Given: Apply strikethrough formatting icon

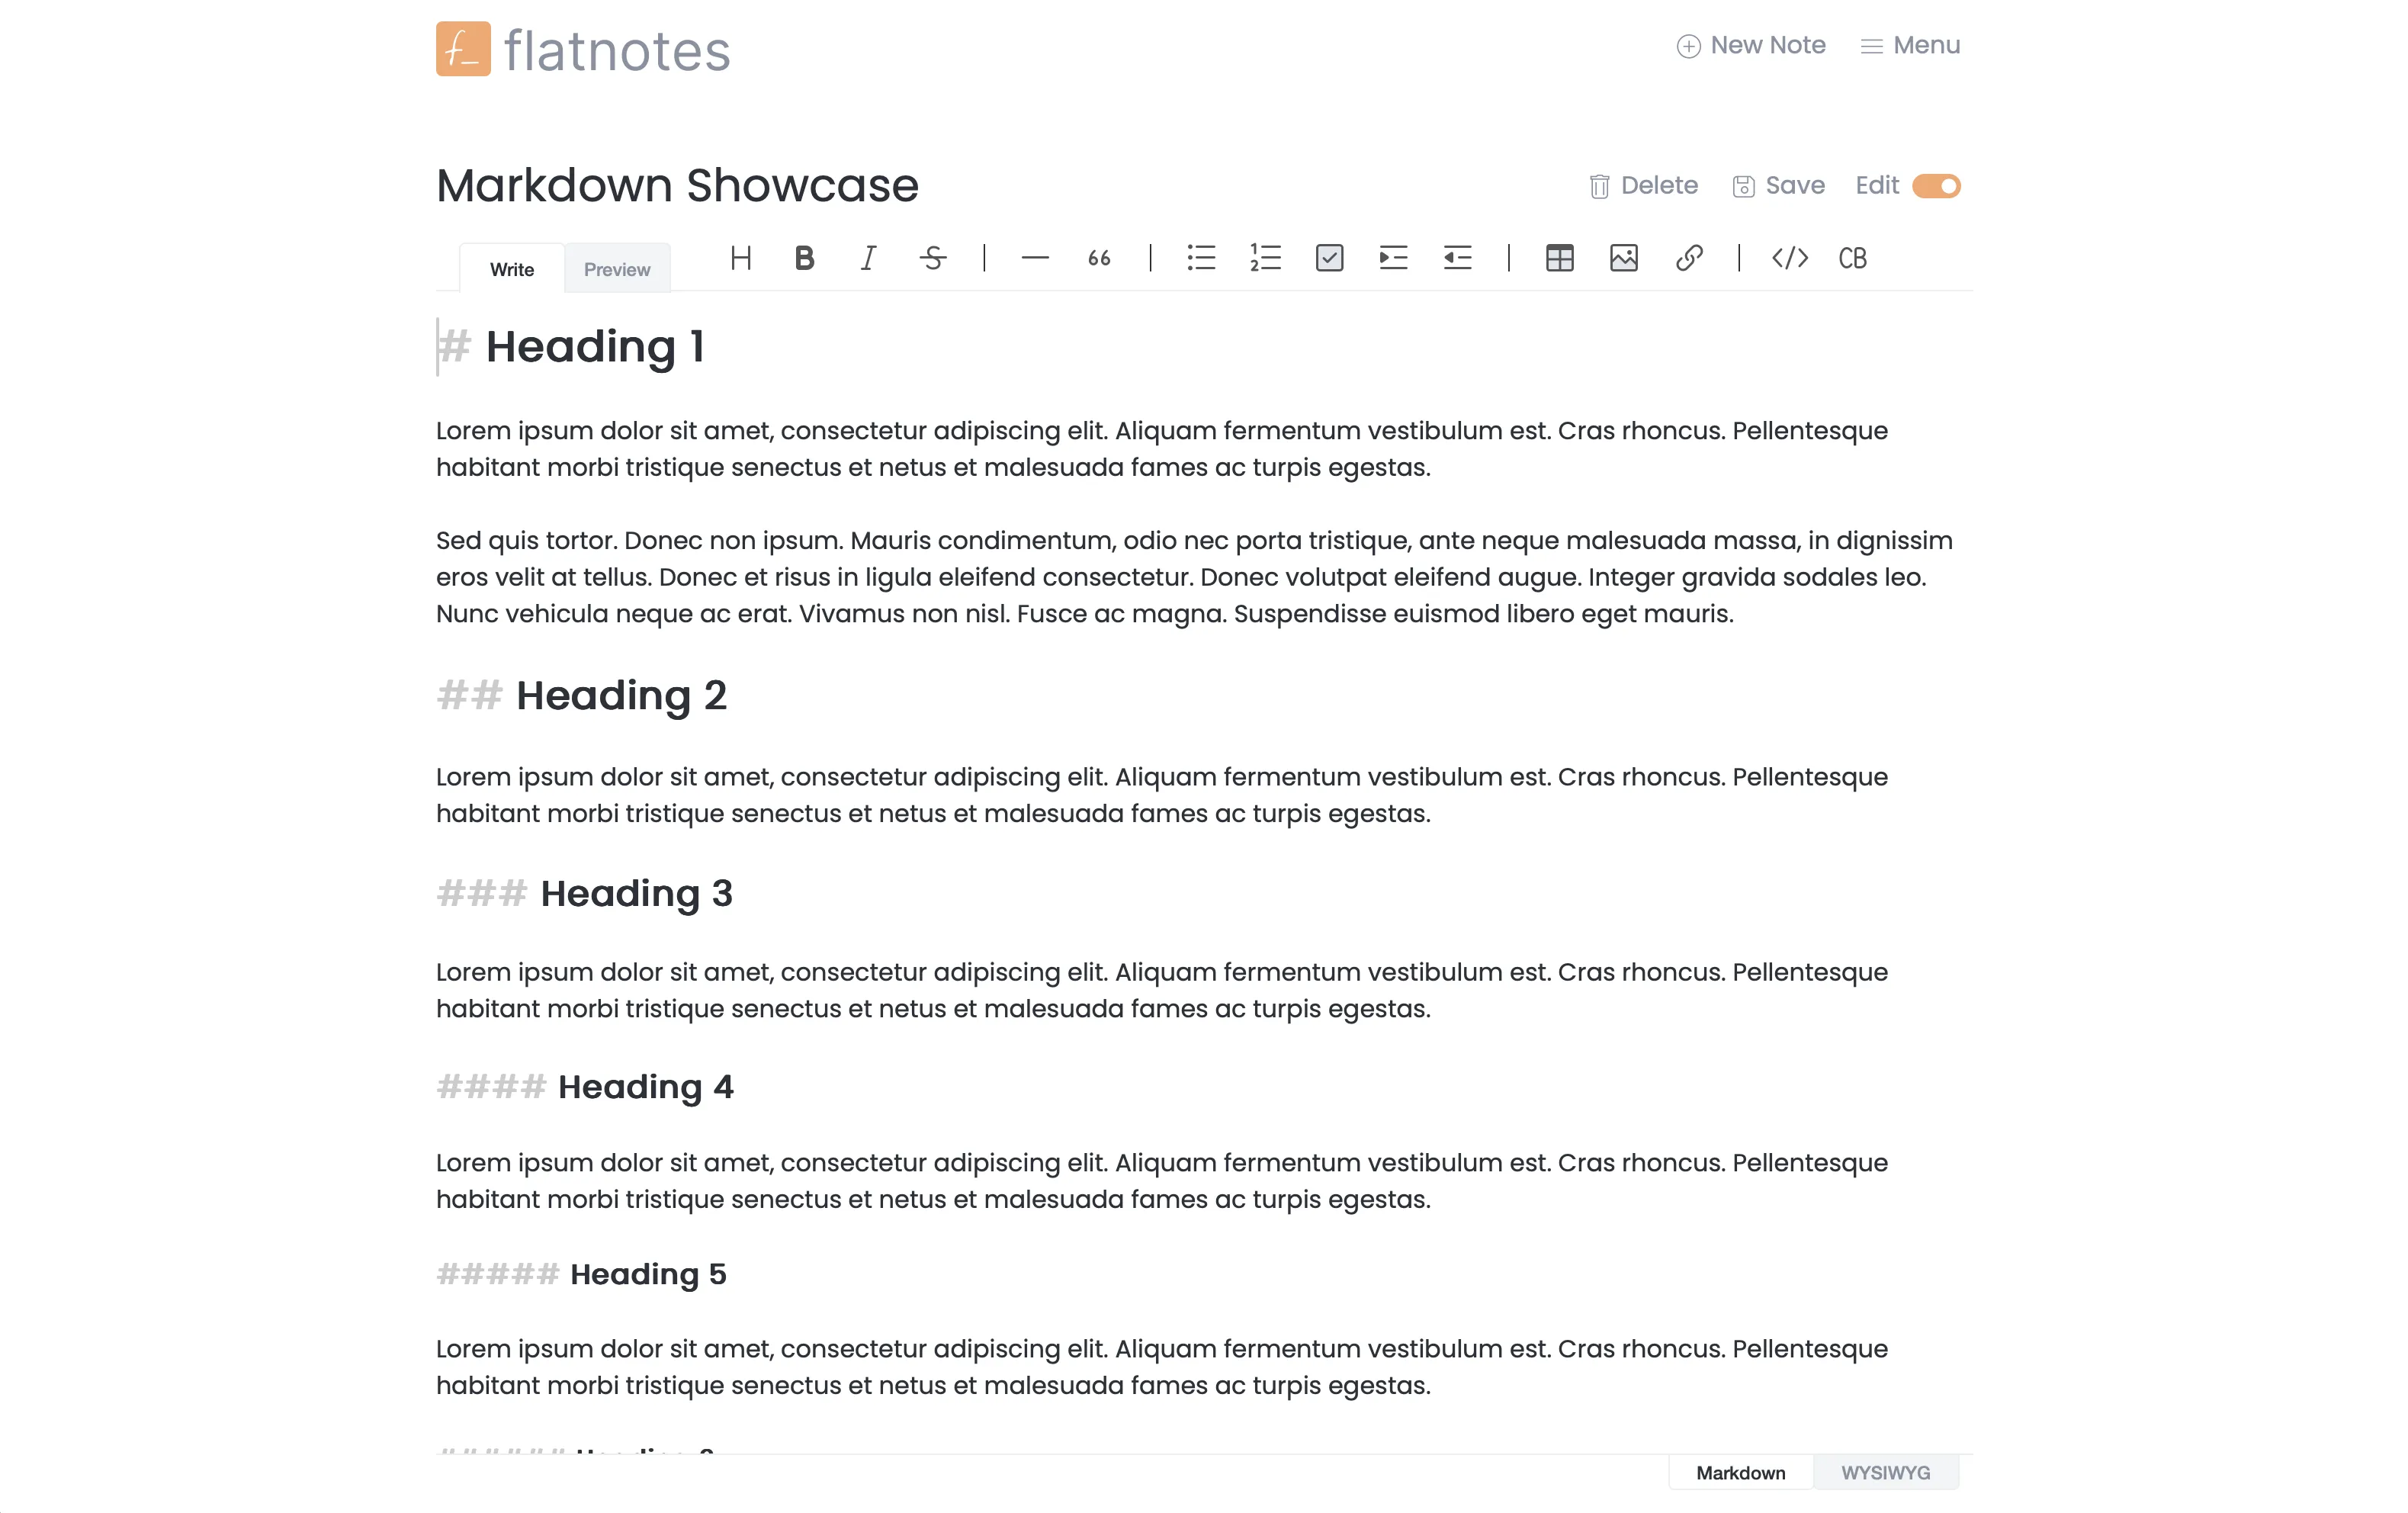Looking at the screenshot, I should click(x=932, y=258).
